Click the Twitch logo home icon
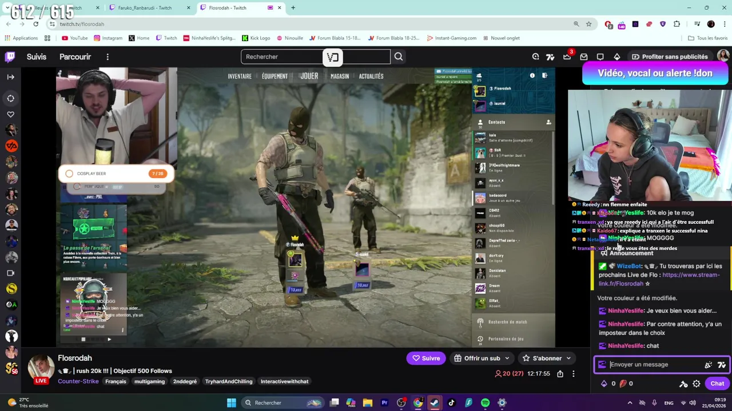This screenshot has height=411, width=732. tap(10, 57)
